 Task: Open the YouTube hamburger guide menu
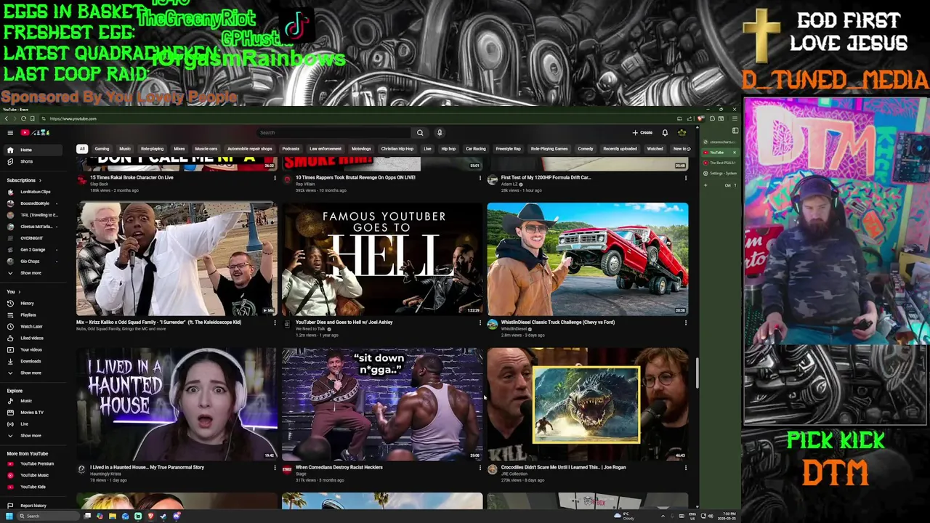click(x=10, y=133)
